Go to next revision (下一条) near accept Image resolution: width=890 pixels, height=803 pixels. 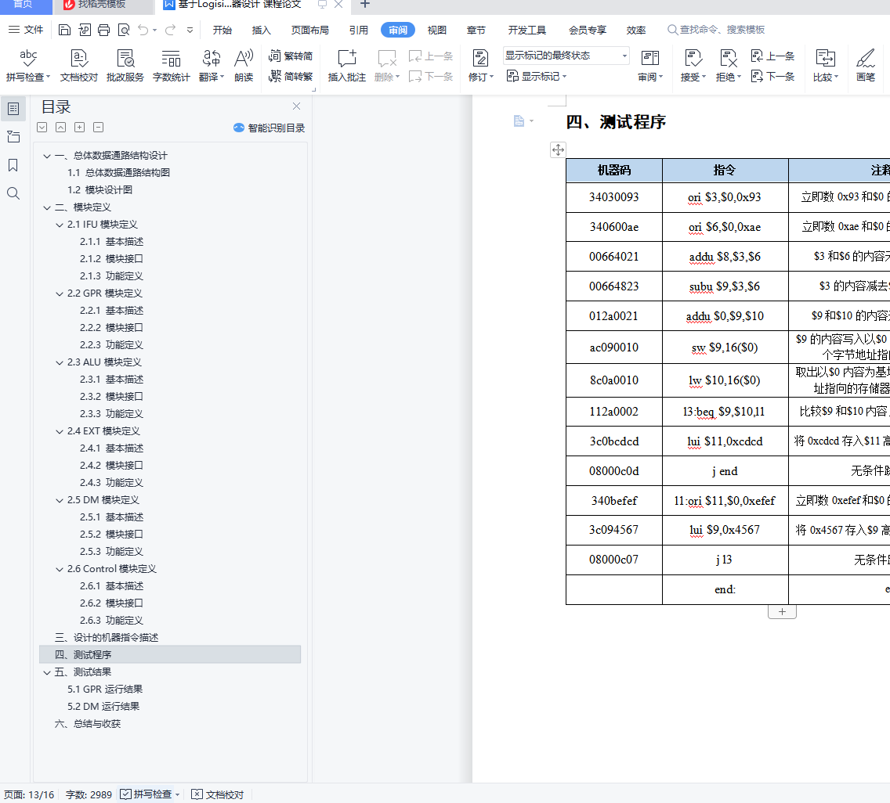pos(772,76)
